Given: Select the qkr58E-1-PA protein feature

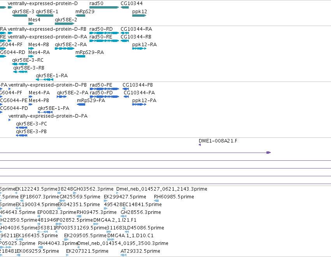Looking at the screenshot, I should 45,112.
